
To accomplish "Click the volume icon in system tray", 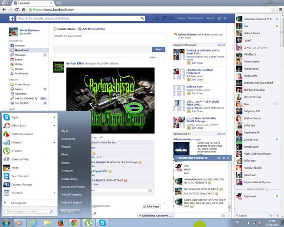I will 249,223.
